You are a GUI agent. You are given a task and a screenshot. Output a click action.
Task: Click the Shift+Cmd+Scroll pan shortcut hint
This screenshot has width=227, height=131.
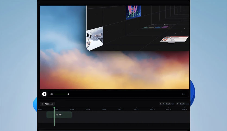pyautogui.click(x=165, y=104)
